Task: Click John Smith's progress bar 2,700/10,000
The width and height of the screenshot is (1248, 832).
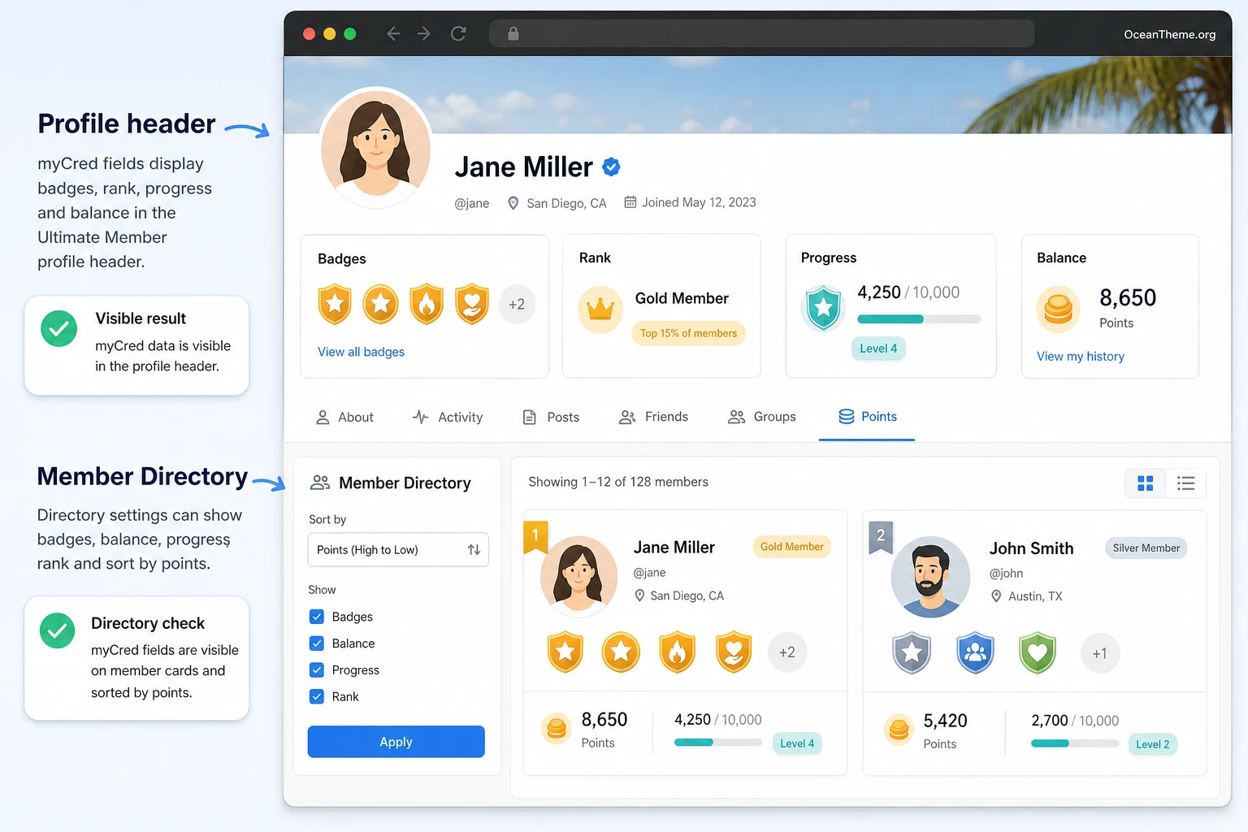Action: pyautogui.click(x=1075, y=743)
